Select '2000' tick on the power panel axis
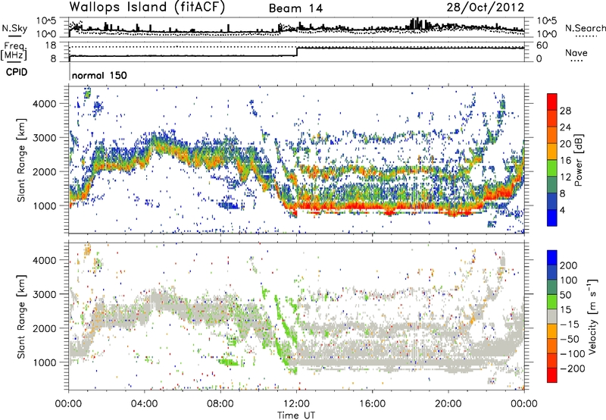Image resolution: width=606 pixels, height=420 pixels. (44, 171)
